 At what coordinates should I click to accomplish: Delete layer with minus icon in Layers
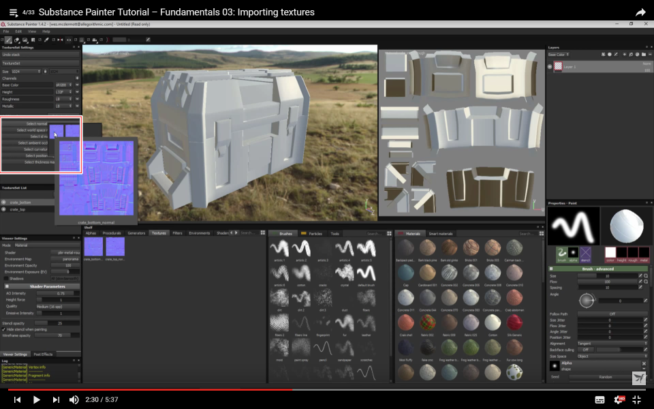pyautogui.click(x=650, y=55)
